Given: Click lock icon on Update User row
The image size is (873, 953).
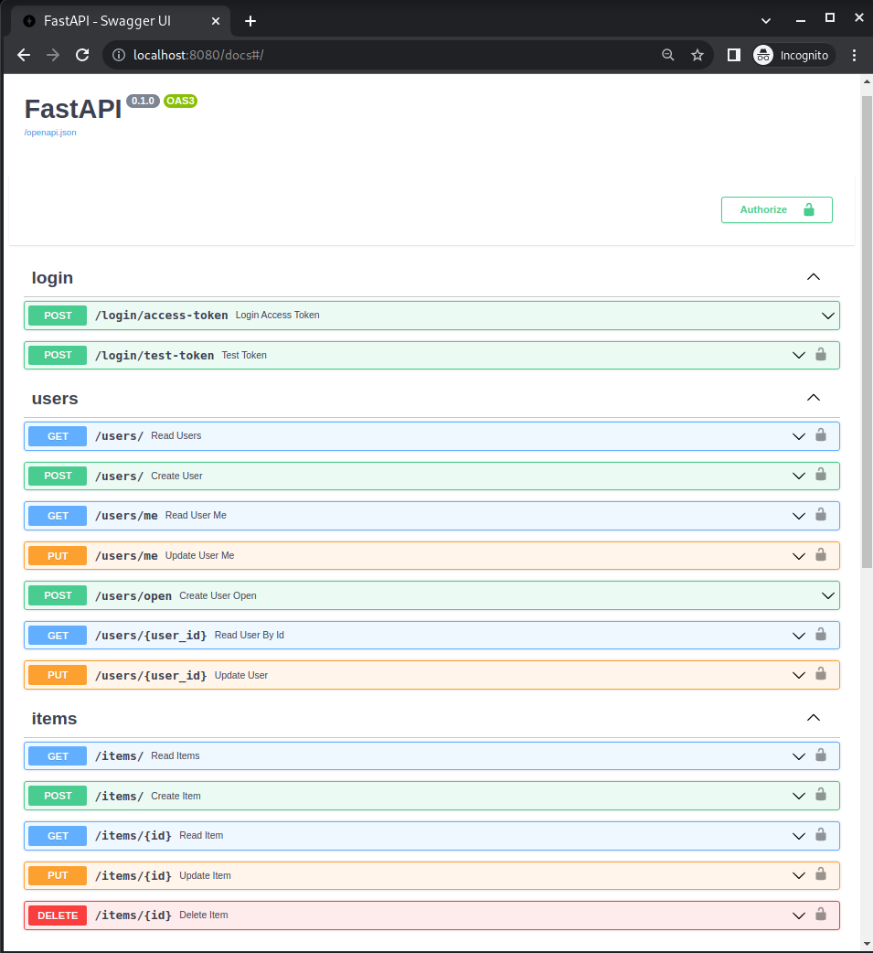Looking at the screenshot, I should click(821, 674).
